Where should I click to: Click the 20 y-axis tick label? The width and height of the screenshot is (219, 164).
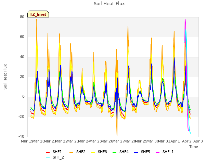22,77
